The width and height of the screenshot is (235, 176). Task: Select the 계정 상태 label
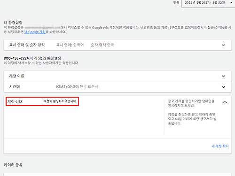tap(15, 102)
